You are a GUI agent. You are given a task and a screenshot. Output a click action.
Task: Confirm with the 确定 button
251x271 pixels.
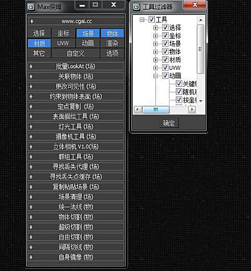169,123
